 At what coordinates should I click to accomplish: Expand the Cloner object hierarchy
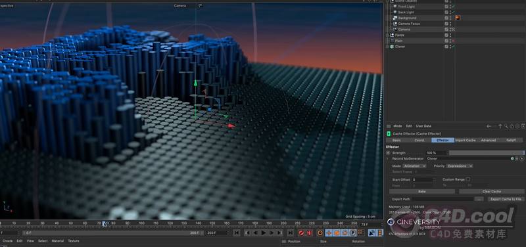(x=387, y=47)
